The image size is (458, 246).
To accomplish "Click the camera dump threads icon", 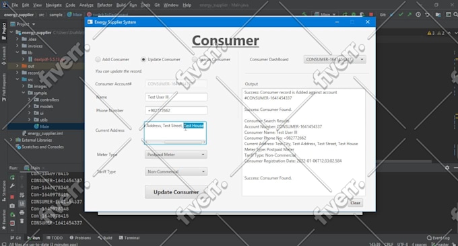I will click(12, 206).
